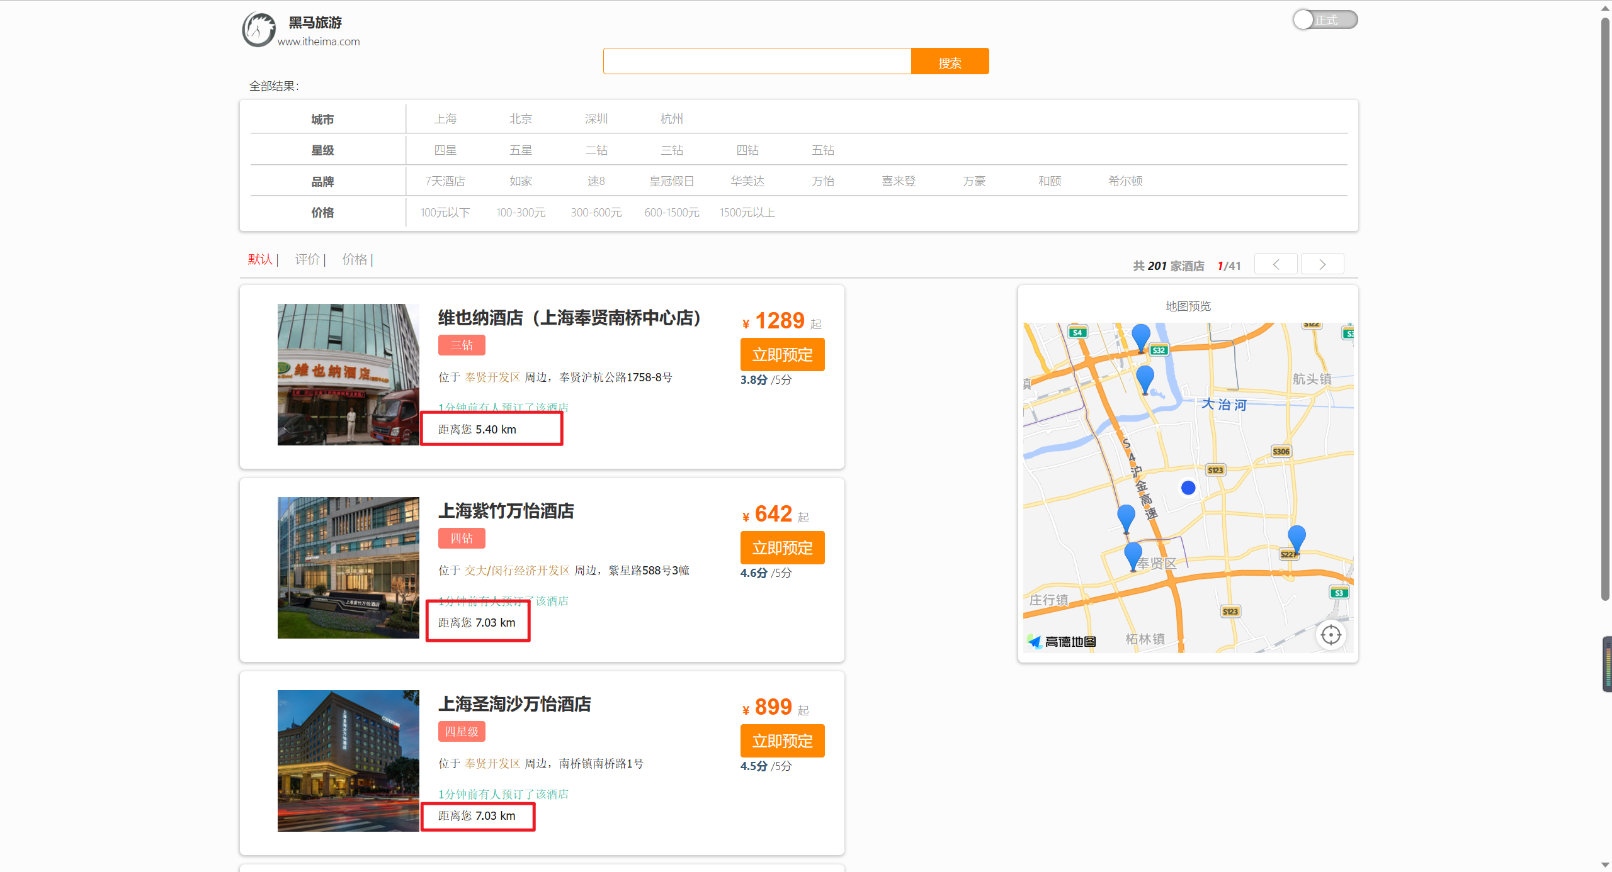
Task: Click map pin beside 奉贤区 label
Action: pyautogui.click(x=1133, y=556)
